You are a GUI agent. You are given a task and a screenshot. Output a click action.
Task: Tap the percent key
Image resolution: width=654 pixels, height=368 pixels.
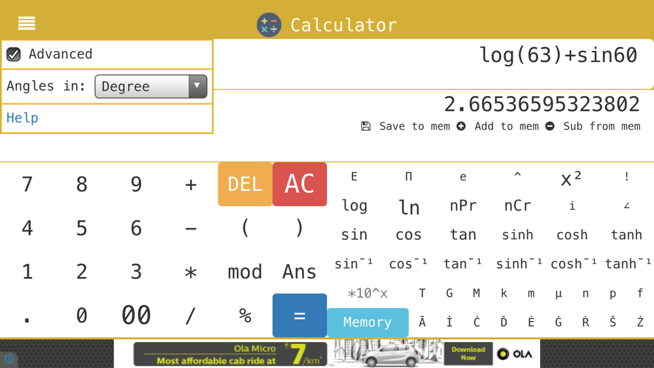245,315
